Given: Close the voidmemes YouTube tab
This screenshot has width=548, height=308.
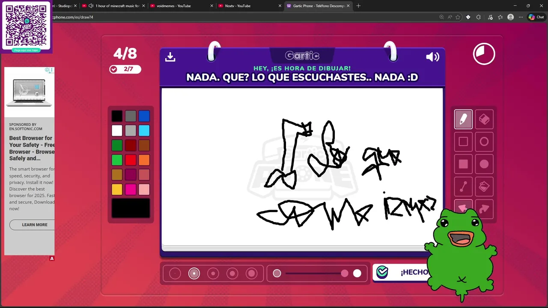Looking at the screenshot, I should [x=211, y=6].
